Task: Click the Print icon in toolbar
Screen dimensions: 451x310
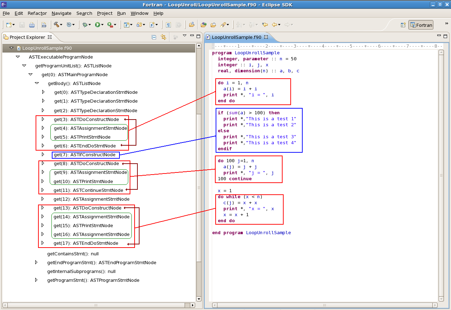Action: [x=32, y=25]
